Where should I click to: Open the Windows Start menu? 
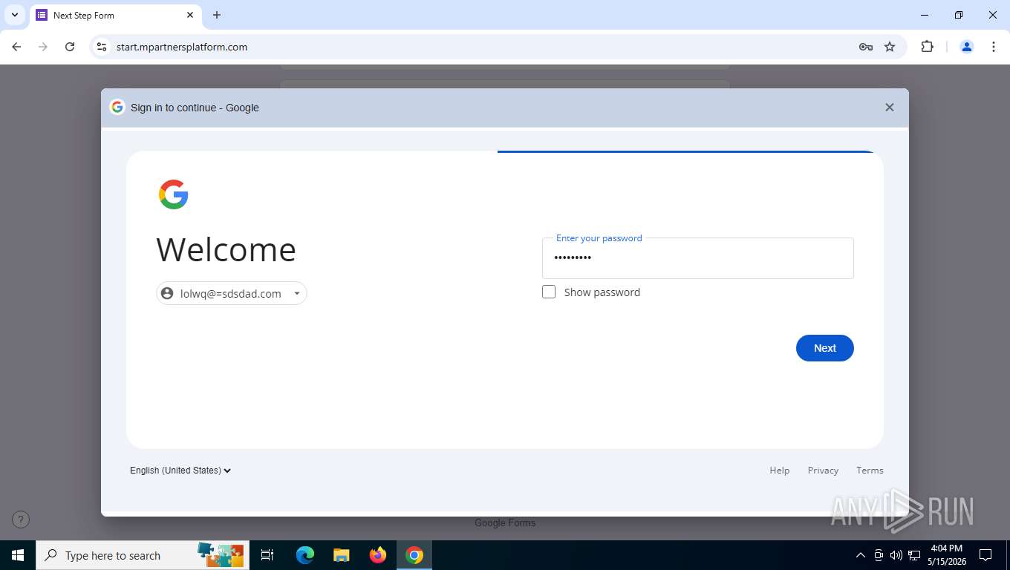click(x=18, y=555)
